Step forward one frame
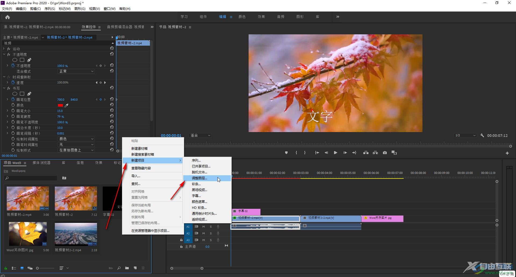This screenshot has height=277, width=516. point(345,153)
